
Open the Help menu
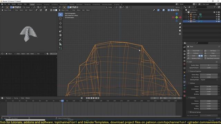click(25, 4)
